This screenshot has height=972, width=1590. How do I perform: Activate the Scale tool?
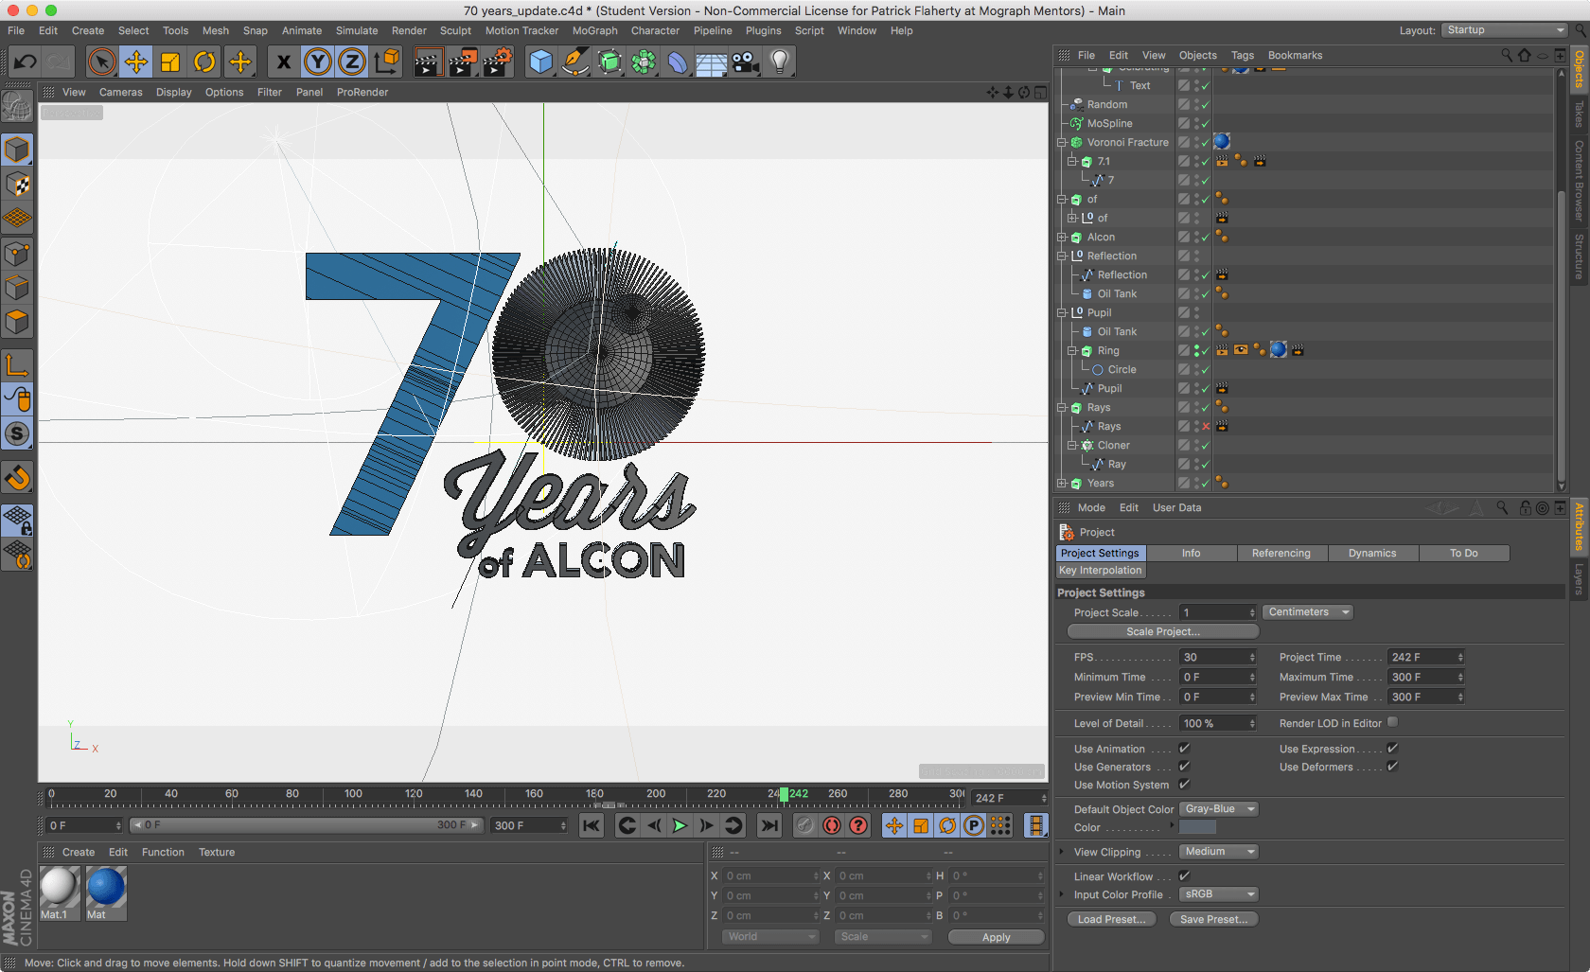[170, 62]
